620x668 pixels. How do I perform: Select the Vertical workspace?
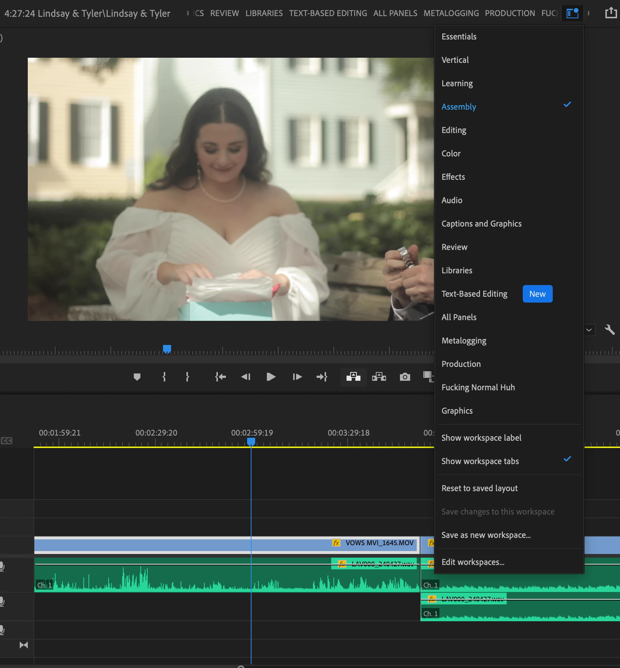[x=509, y=60]
